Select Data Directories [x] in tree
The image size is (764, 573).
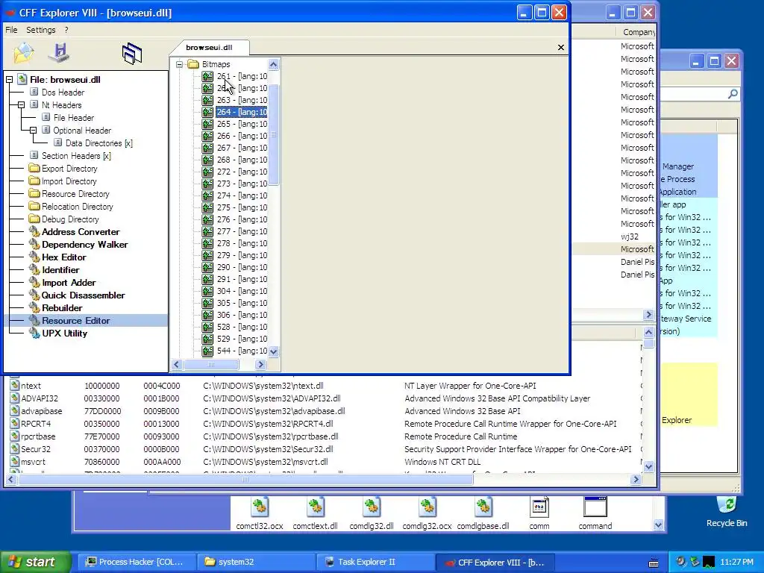coord(99,143)
